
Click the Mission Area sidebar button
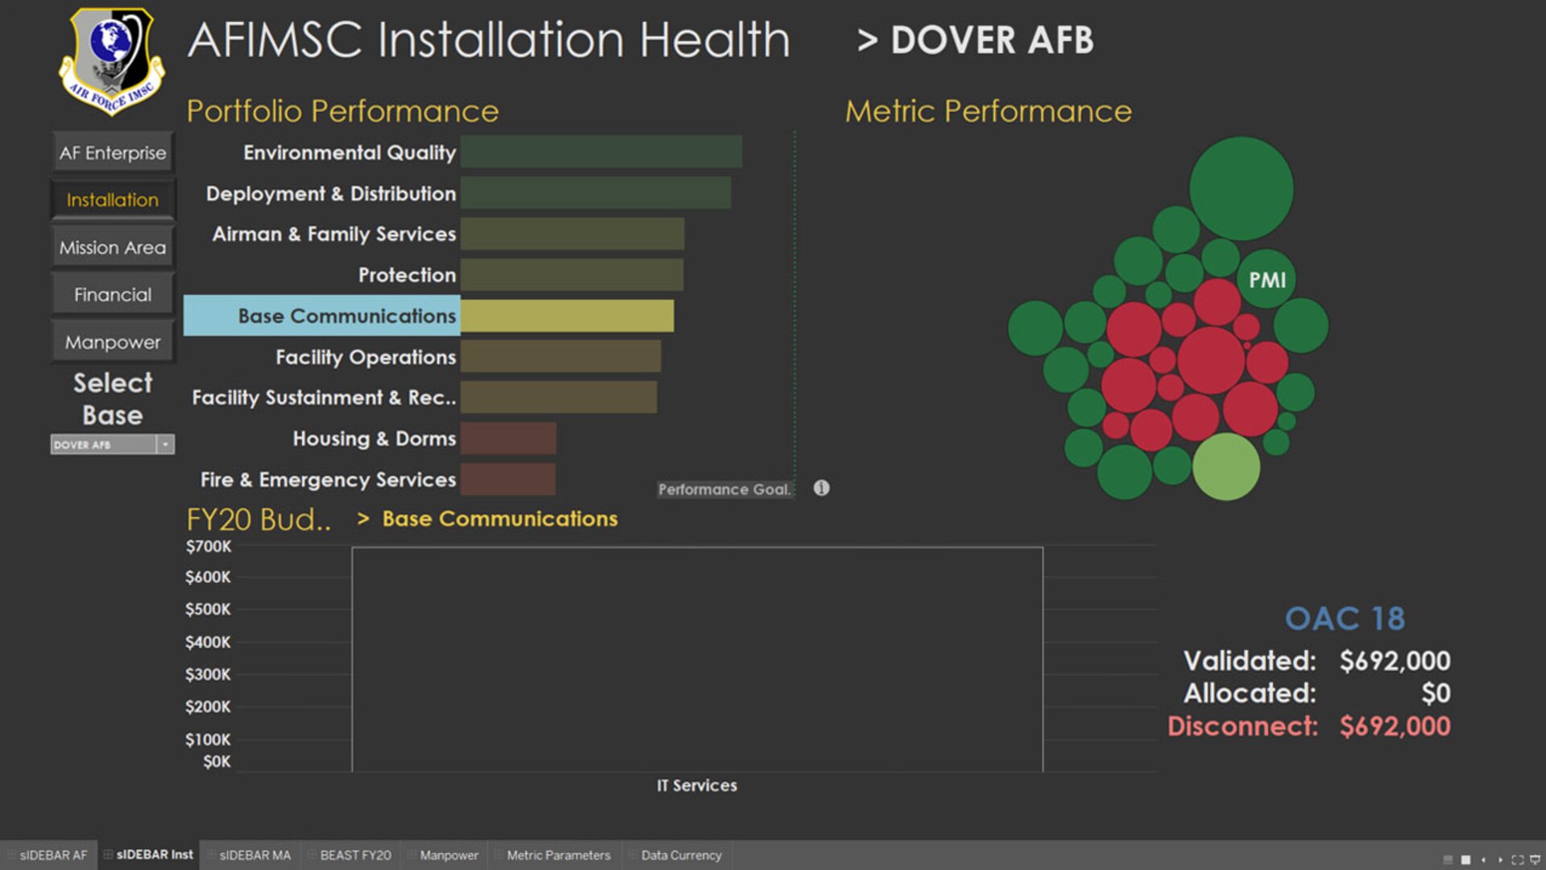click(x=112, y=246)
